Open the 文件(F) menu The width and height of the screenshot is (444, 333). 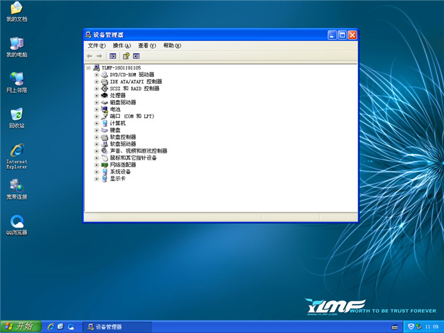point(96,45)
